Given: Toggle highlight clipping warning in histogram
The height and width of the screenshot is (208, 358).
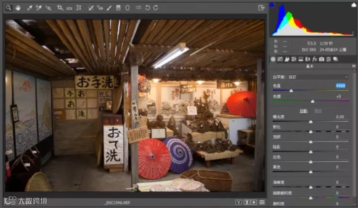Looking at the screenshot, I should tap(354, 5).
